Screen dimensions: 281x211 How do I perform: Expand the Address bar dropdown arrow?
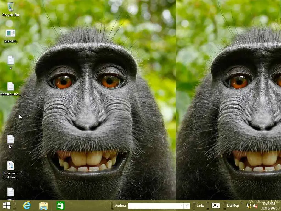[181, 206]
